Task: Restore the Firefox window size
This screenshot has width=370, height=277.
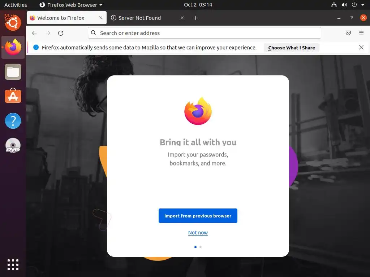Action: (x=351, y=18)
